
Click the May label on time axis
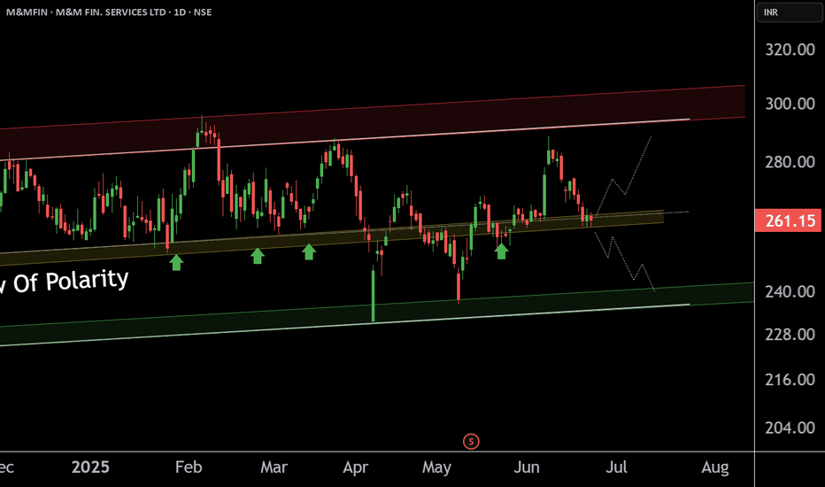pos(436,467)
